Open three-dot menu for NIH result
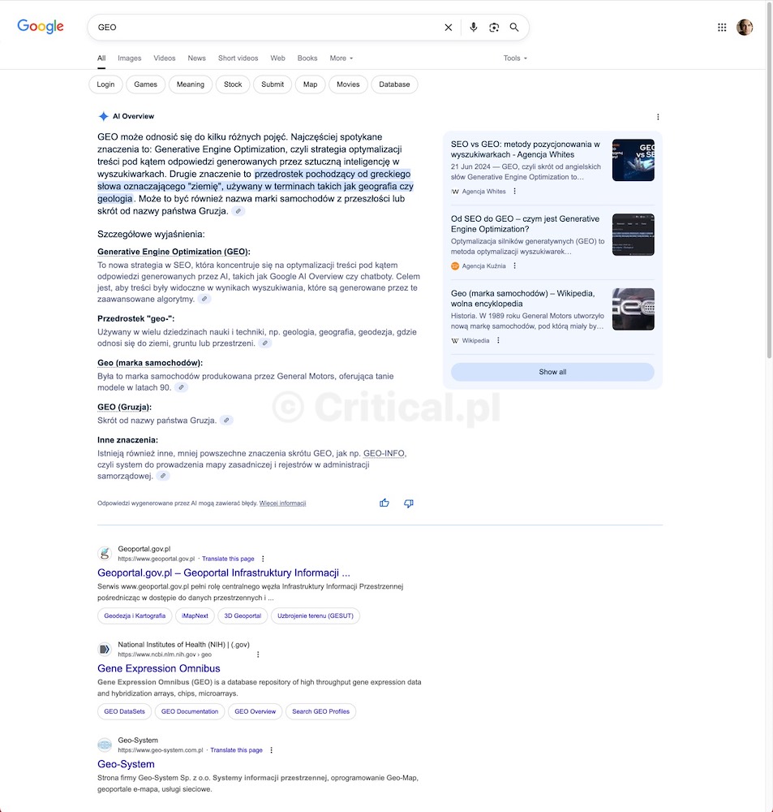Image resolution: width=773 pixels, height=812 pixels. click(258, 654)
